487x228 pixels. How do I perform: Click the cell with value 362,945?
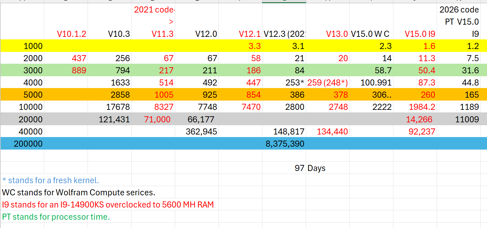(x=197, y=131)
